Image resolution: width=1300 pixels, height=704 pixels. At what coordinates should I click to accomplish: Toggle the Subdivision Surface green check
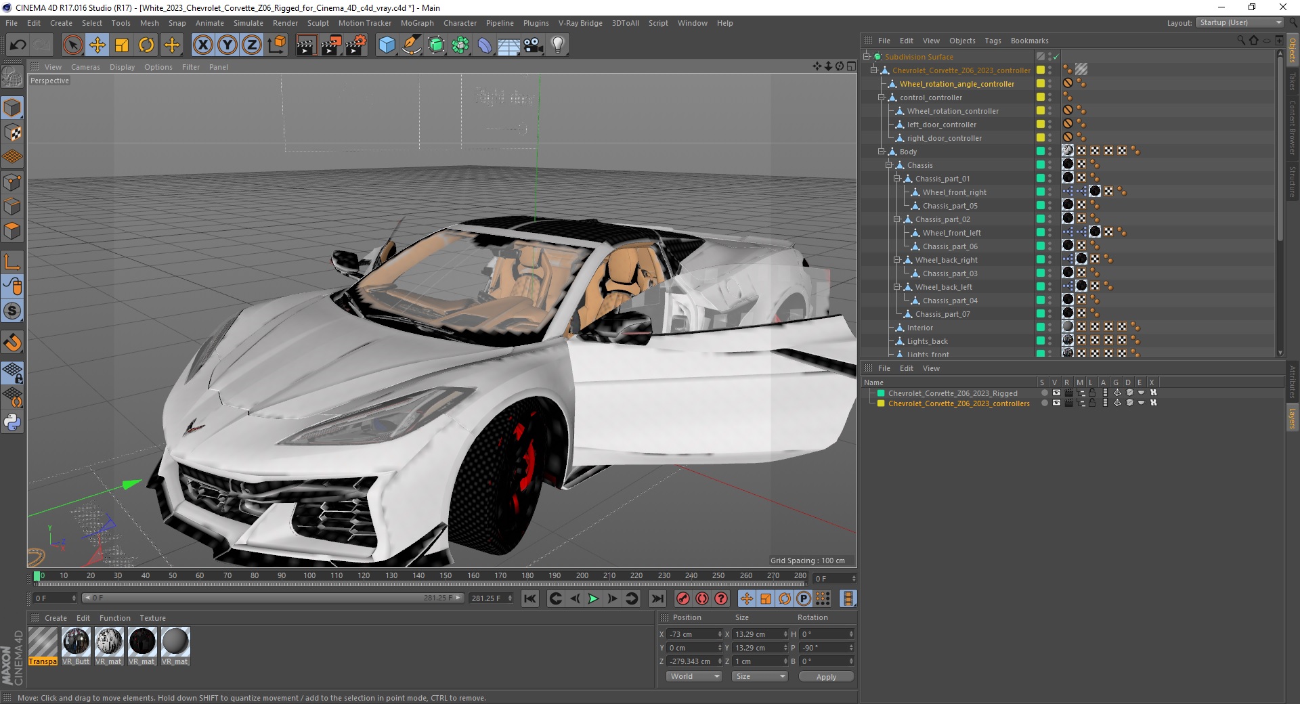click(x=1056, y=57)
